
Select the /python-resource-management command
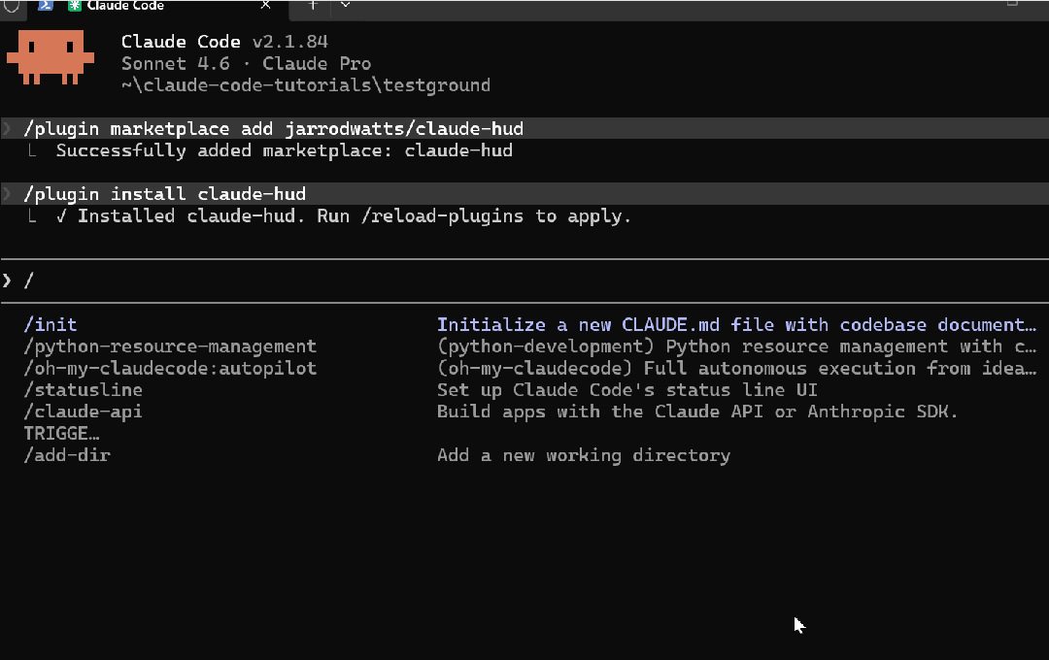(170, 346)
